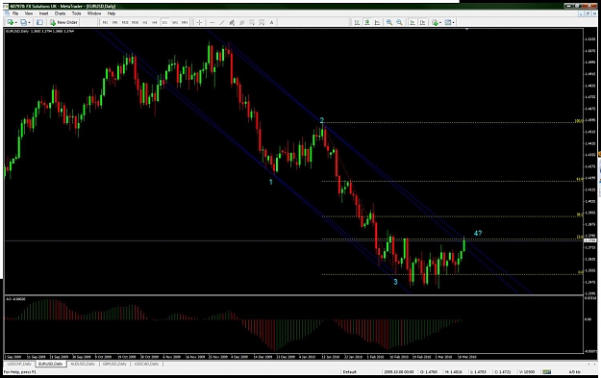Select the Equidistant Channel tool
Viewport: 601px width, 378px height.
tap(232, 23)
